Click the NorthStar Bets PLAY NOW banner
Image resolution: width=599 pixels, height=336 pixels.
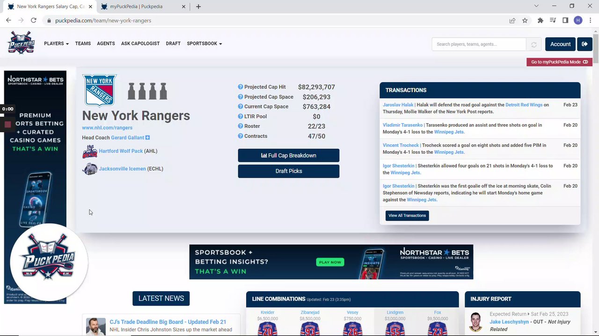coord(331,262)
